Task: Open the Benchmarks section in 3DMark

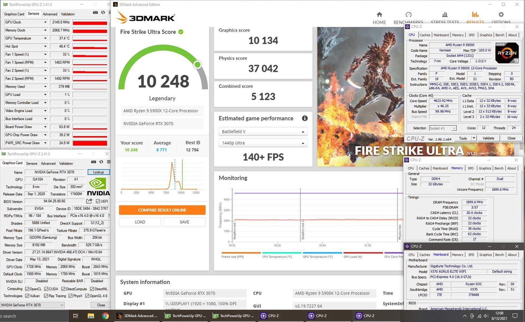Action: [x=408, y=18]
